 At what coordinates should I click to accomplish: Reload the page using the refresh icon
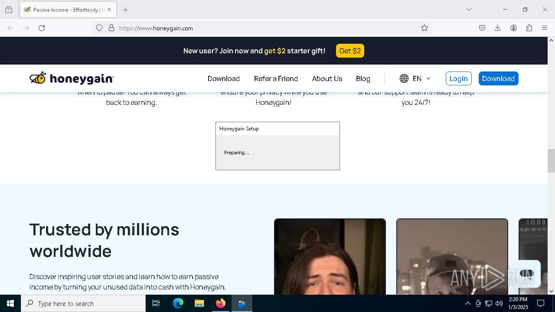[x=42, y=28]
